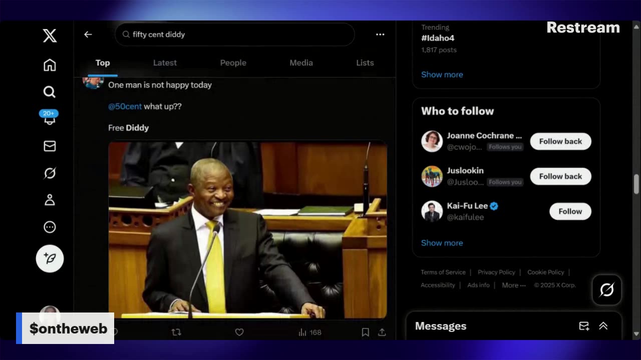The height and width of the screenshot is (360, 641).
Task: View post analytics showing 168
Action: point(309,332)
